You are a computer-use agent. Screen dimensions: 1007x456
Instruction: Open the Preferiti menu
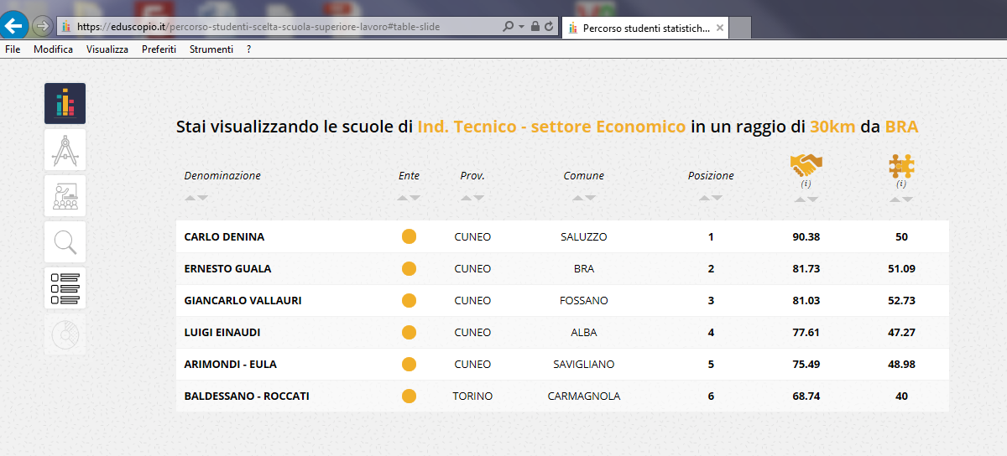point(159,49)
